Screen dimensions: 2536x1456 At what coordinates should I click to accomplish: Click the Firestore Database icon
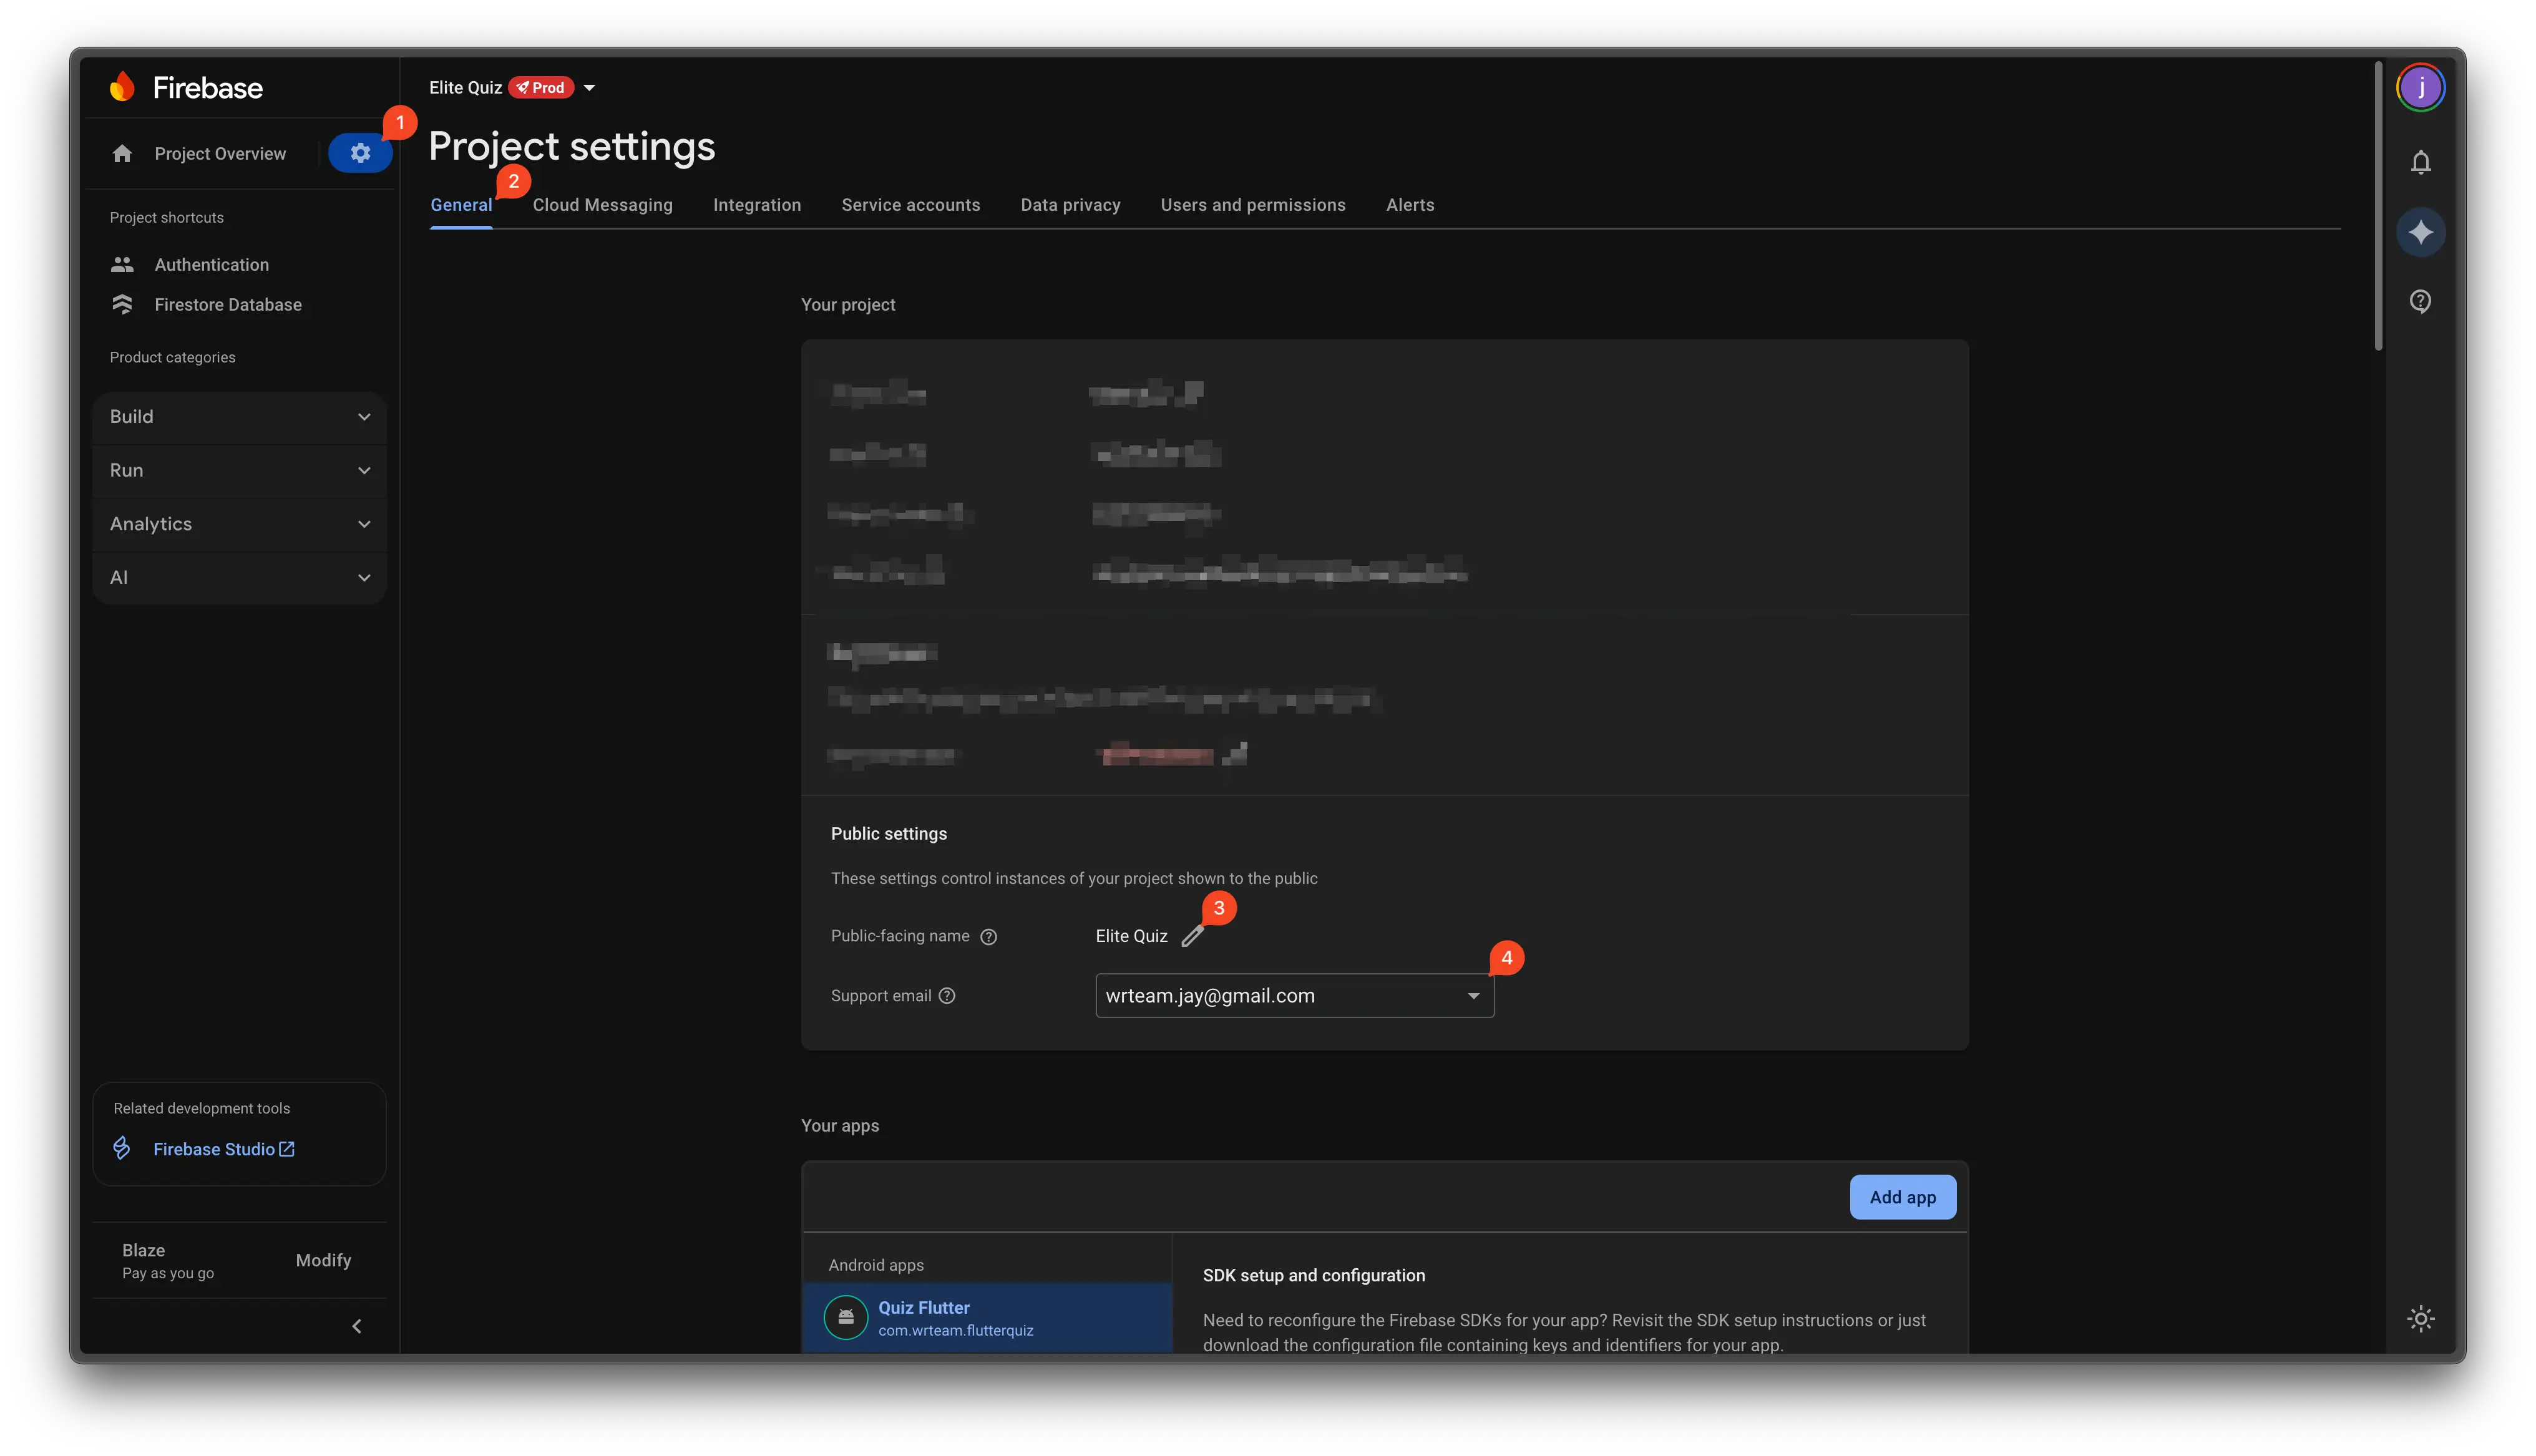coord(122,304)
